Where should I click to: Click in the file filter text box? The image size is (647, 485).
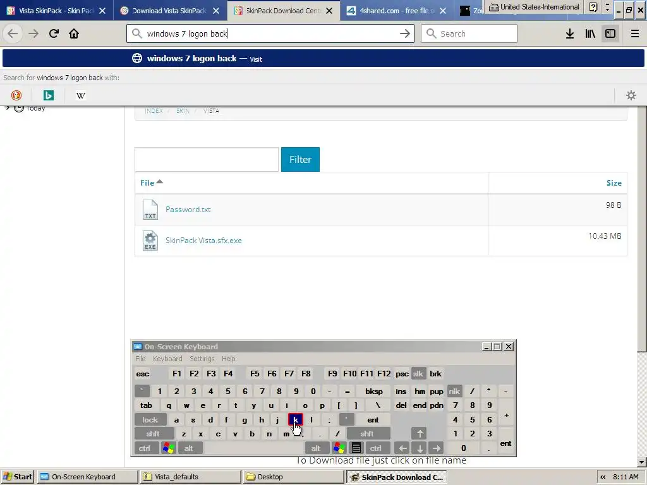point(207,159)
